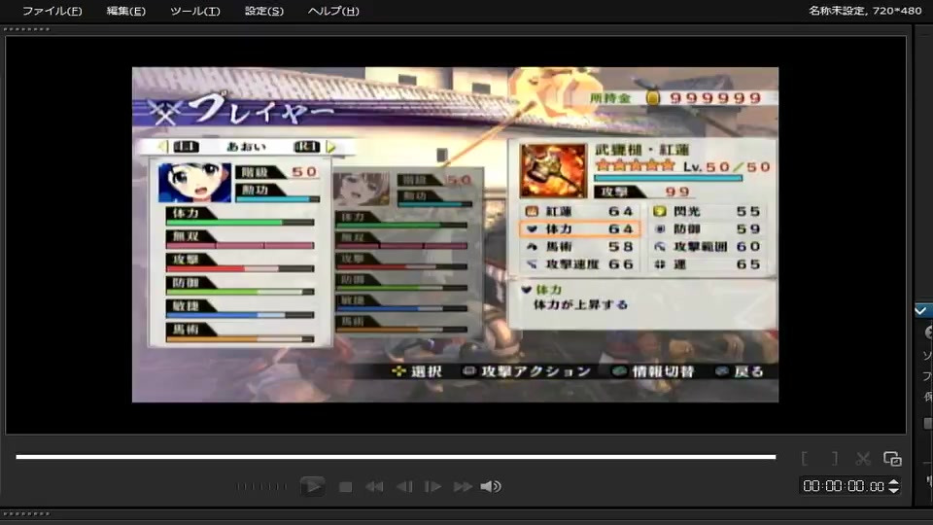Image resolution: width=933 pixels, height=525 pixels.
Task: Click the checkmark icon at right edge
Action: 921,311
